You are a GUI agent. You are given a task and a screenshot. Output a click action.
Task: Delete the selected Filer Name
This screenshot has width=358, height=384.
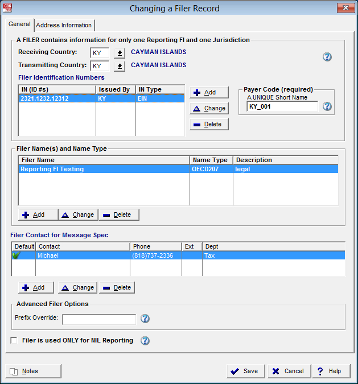(x=119, y=214)
